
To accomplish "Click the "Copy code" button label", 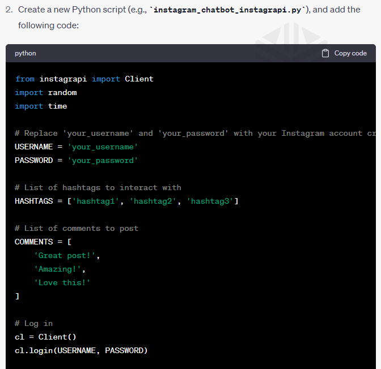I will coord(350,53).
